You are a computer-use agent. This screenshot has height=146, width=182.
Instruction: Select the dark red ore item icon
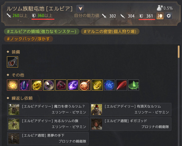click(x=61, y=85)
